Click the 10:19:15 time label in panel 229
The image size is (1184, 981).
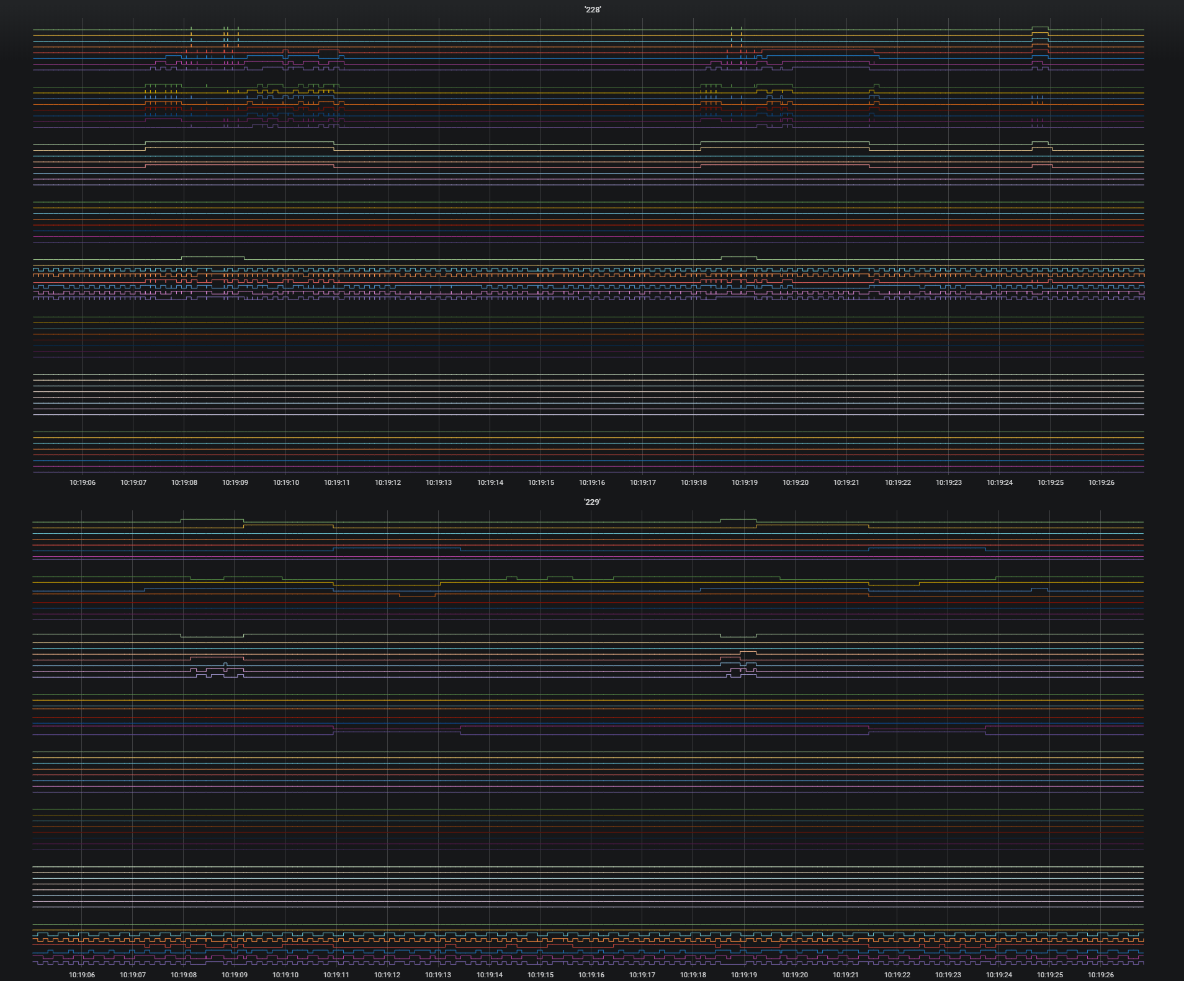coord(540,975)
